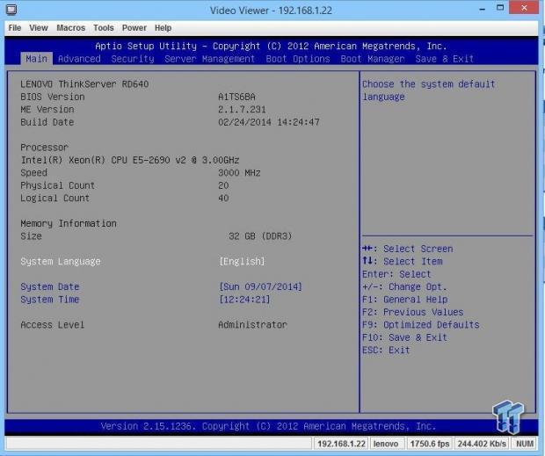The height and width of the screenshot is (456, 545).
Task: Click the lenovo status bar entry
Action: pyautogui.click(x=386, y=444)
